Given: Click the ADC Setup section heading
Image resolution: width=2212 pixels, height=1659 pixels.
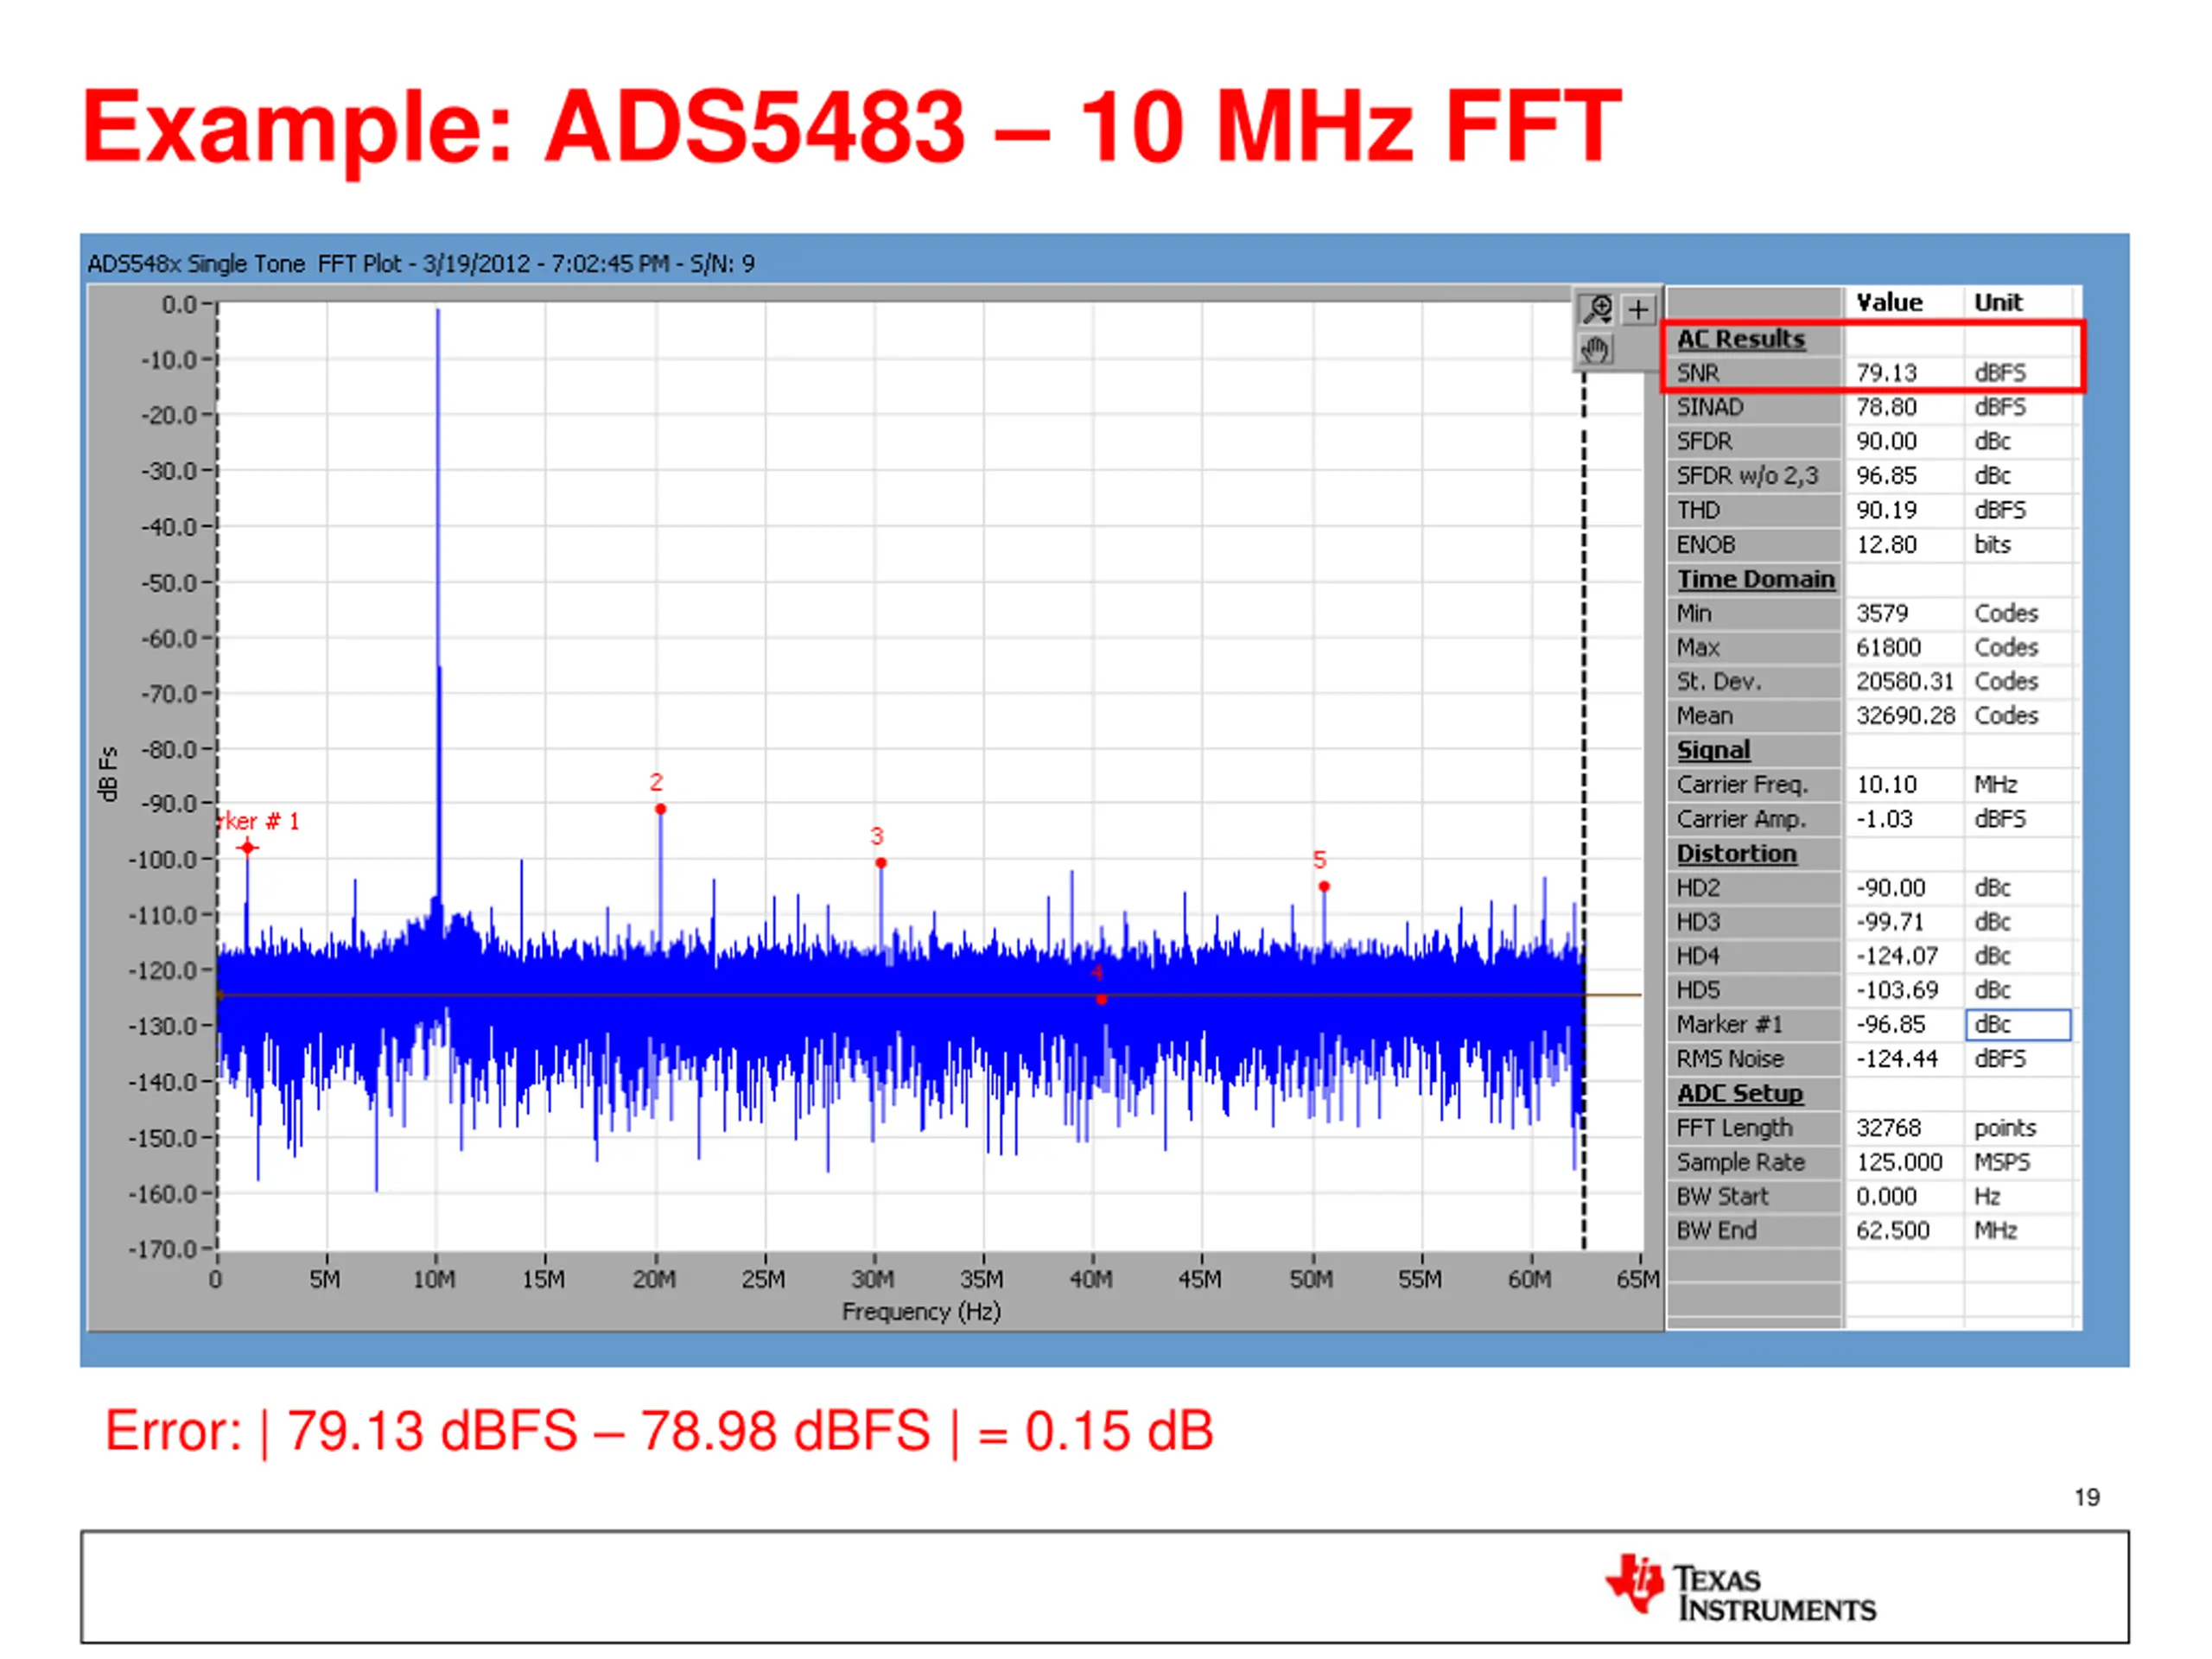Looking at the screenshot, I should (1740, 1093).
